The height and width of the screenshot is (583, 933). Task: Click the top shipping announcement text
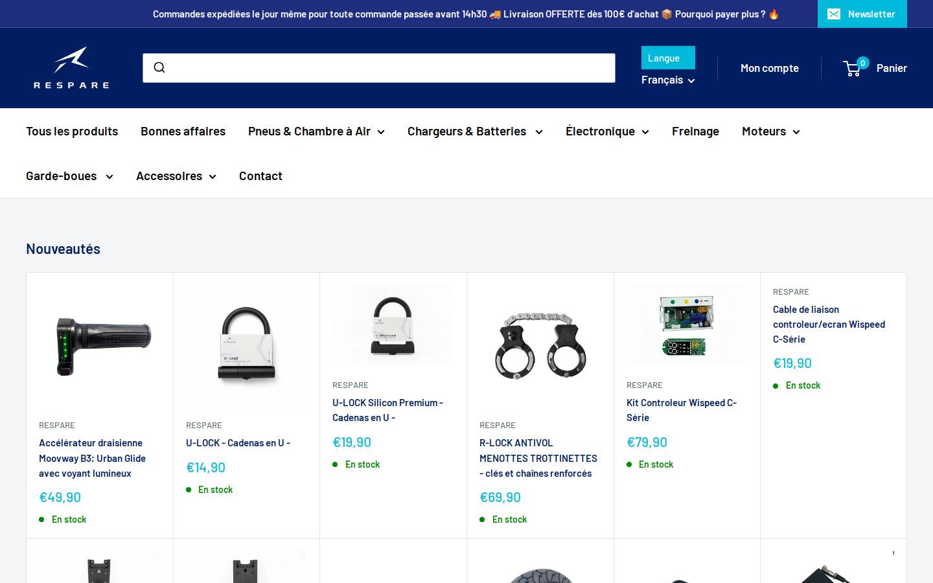466,14
